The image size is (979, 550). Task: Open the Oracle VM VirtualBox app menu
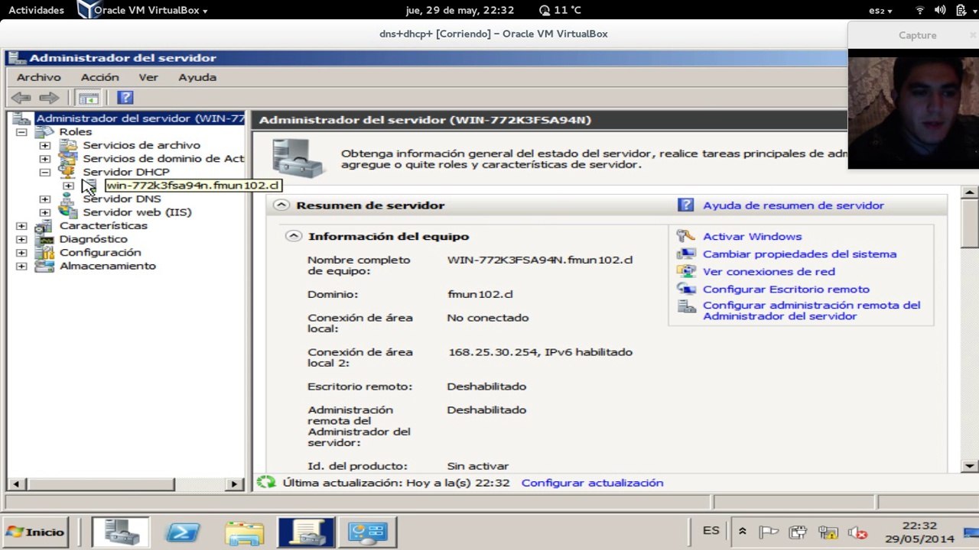(143, 11)
